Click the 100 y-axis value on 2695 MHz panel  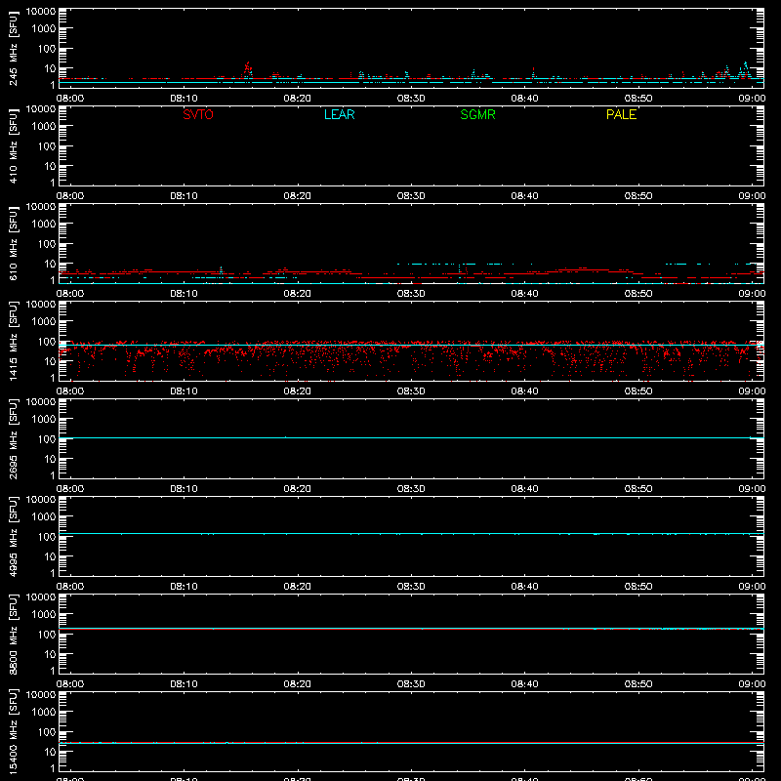click(x=47, y=439)
